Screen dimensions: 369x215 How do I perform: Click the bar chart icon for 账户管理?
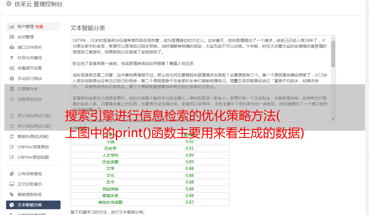coord(12,27)
